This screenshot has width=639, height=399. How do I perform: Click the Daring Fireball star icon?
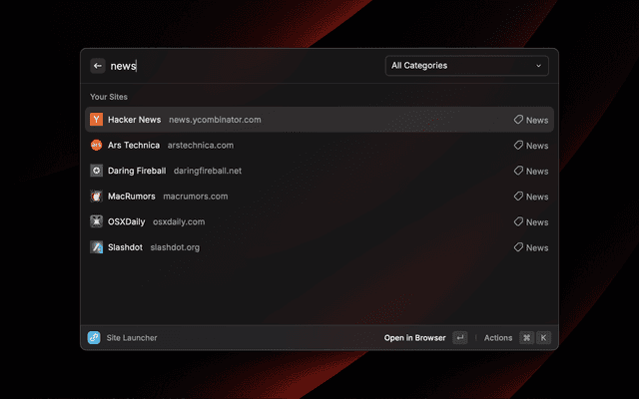click(96, 171)
